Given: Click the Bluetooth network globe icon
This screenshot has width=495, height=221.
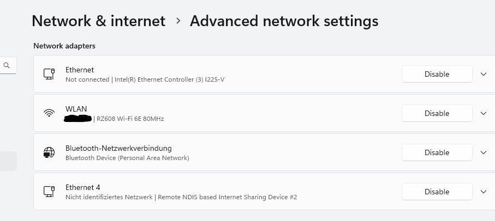Looking at the screenshot, I should coord(49,152).
